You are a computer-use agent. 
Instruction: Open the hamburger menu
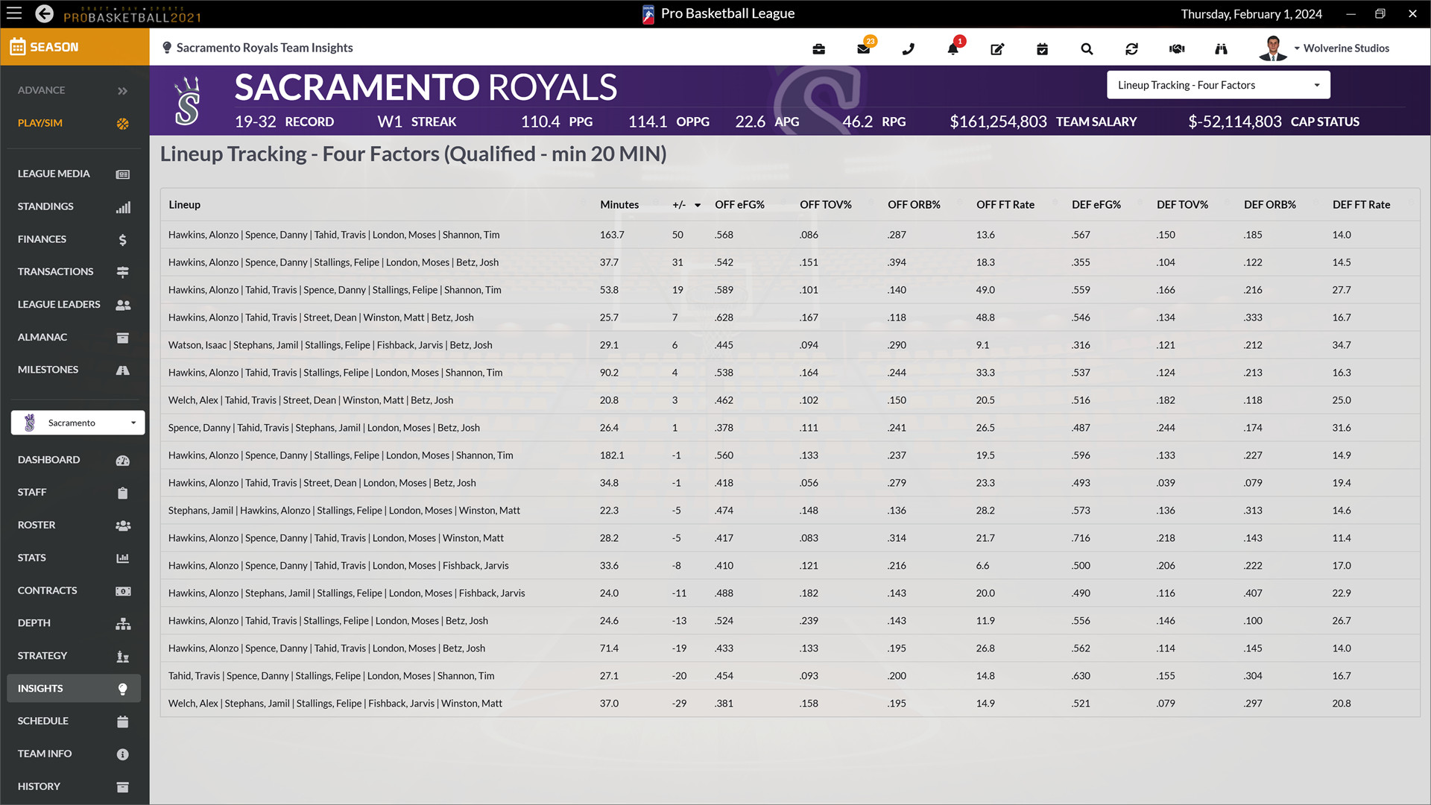click(x=14, y=13)
